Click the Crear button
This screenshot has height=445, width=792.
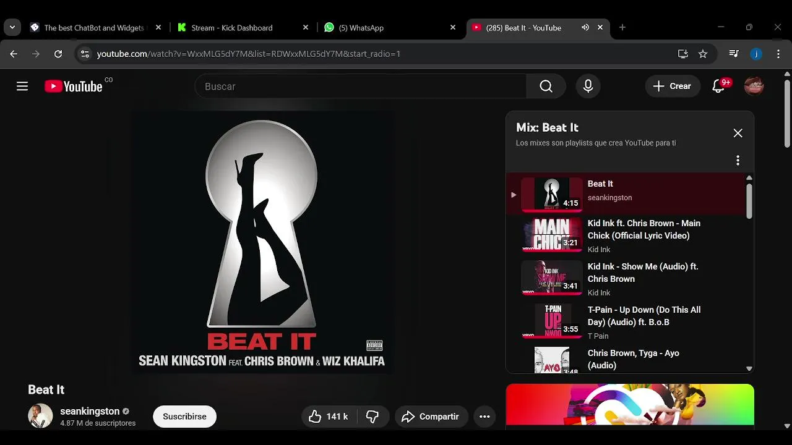673,87
